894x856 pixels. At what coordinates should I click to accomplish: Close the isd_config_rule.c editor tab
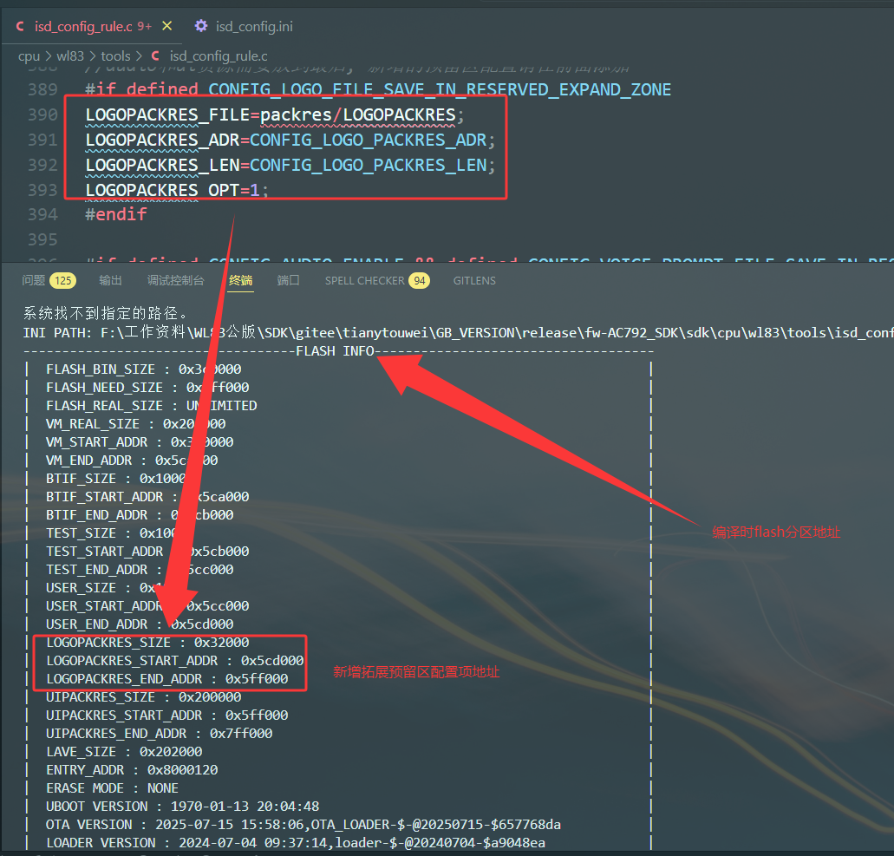tap(167, 26)
